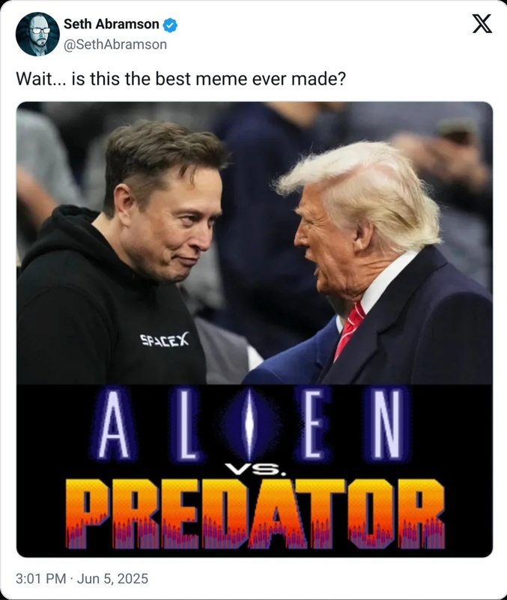Click the glowing slit in ALIEN title
The width and height of the screenshot is (507, 600).
pos(249,424)
